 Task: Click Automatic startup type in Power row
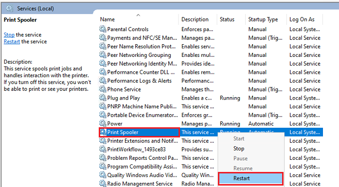pos(261,124)
